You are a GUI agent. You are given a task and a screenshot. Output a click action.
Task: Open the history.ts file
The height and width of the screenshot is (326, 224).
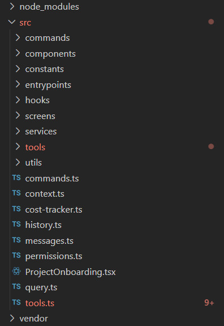(44, 225)
